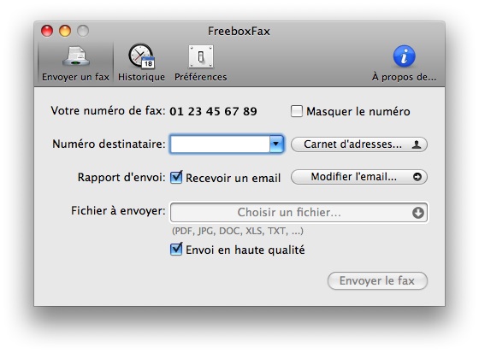
Task: Focus the Numéro destinataire text field
Action: pyautogui.click(x=220, y=144)
